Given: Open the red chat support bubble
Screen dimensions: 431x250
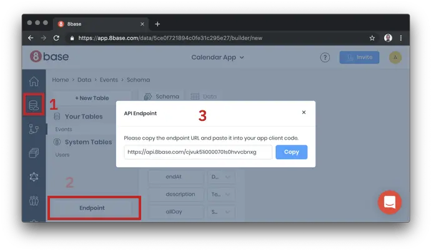Looking at the screenshot, I should pyautogui.click(x=390, y=202).
